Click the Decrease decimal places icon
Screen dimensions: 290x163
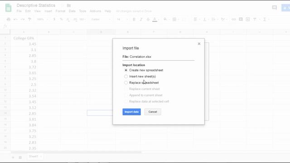[68, 19]
